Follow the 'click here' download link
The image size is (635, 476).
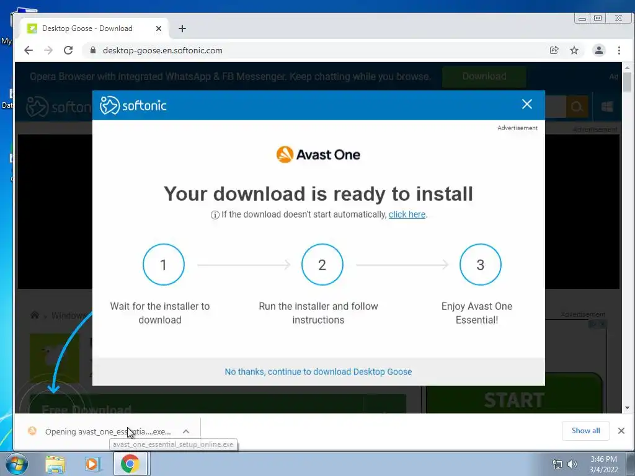coord(407,214)
